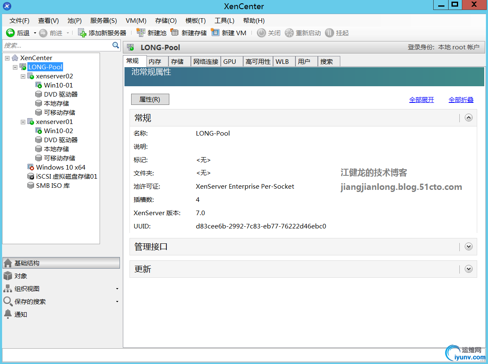Click the 全部折叠 link
The height and width of the screenshot is (364, 488).
pyautogui.click(x=461, y=100)
